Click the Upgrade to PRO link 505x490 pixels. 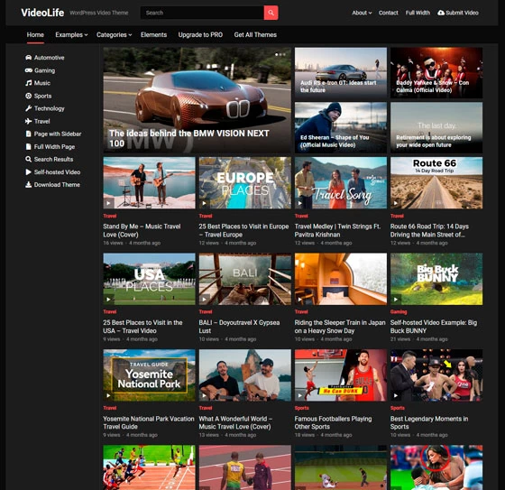pyautogui.click(x=200, y=35)
